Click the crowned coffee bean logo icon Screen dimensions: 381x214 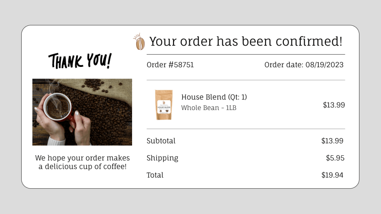(139, 42)
